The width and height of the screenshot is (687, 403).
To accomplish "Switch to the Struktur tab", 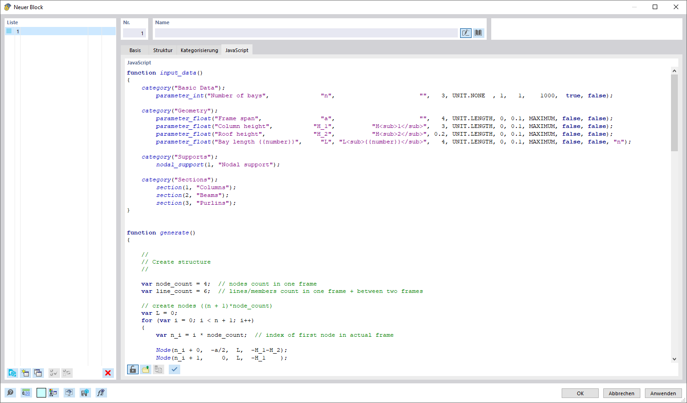I will tap(162, 50).
